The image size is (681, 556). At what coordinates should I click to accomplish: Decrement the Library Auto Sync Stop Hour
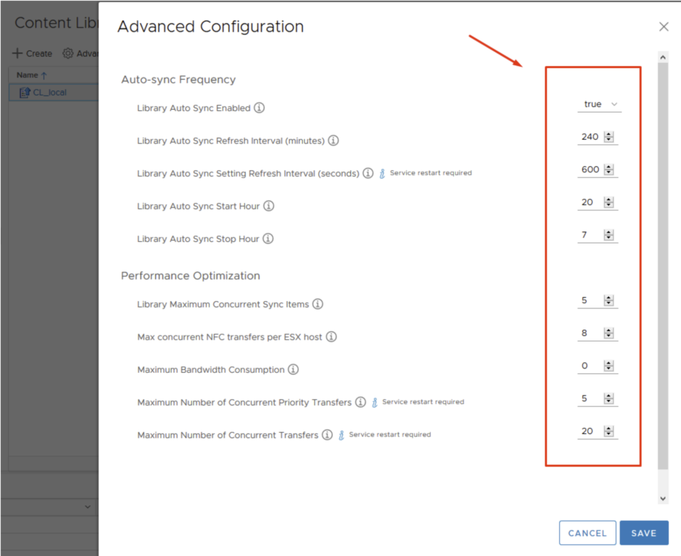point(609,238)
